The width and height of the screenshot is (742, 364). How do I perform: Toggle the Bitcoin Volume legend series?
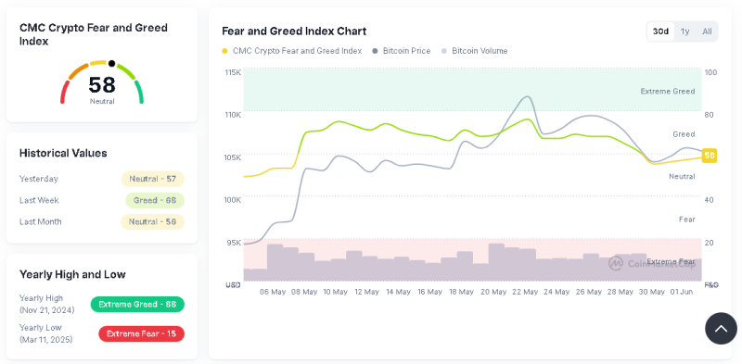point(474,51)
